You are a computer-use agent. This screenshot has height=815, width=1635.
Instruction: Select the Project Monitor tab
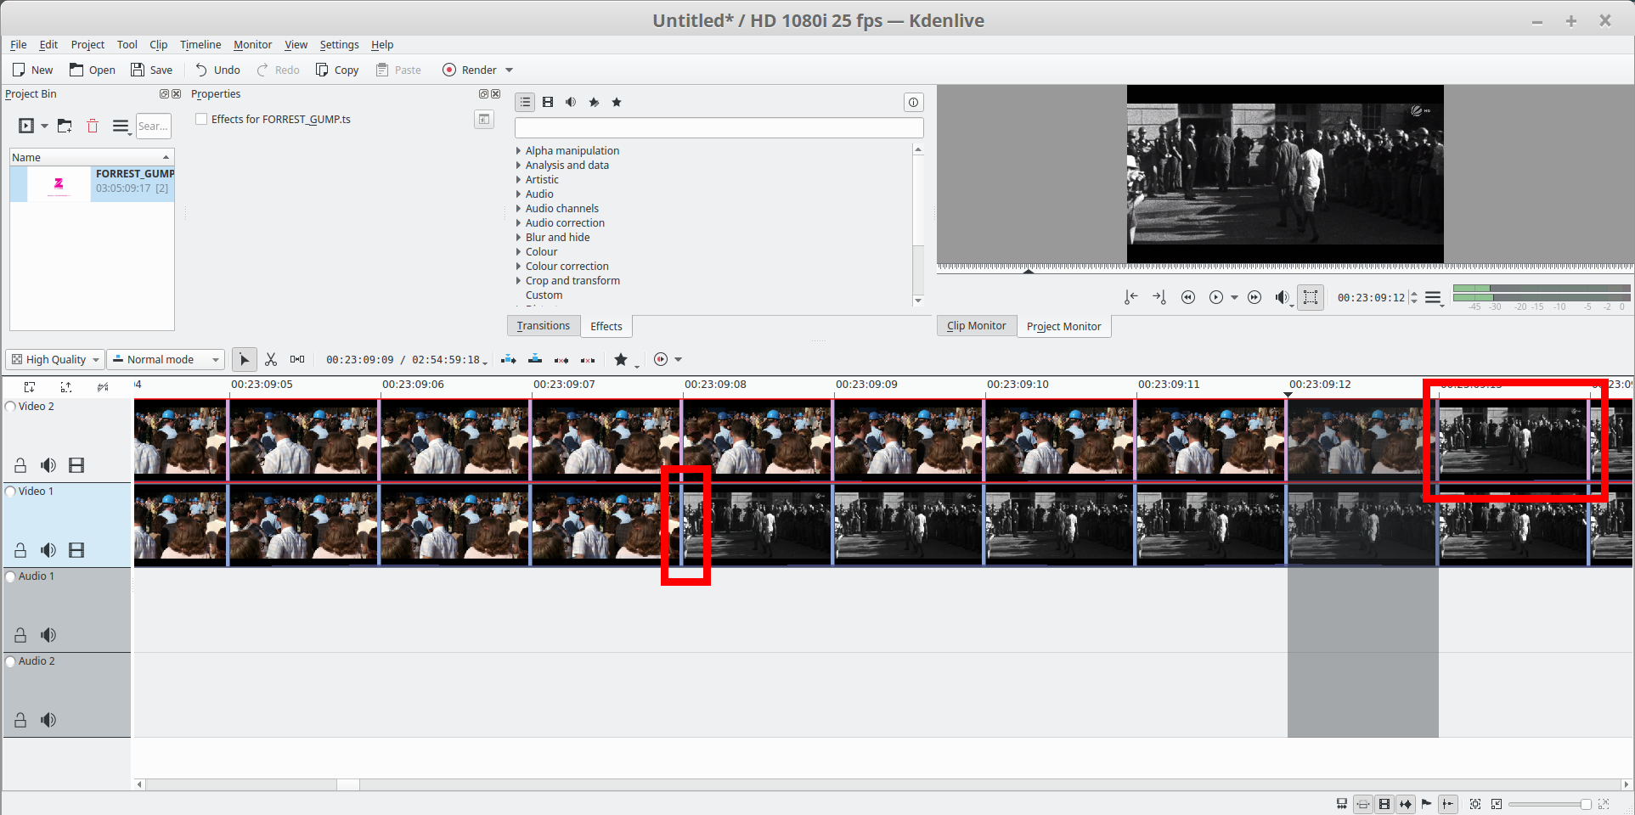point(1064,326)
